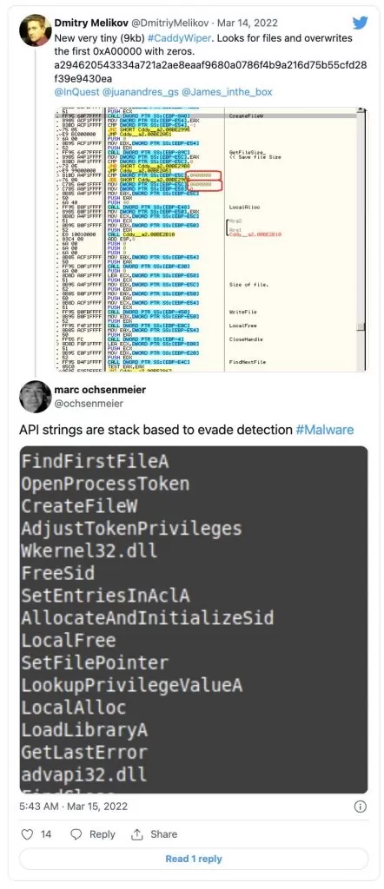384x889 pixels.
Task: Open the disassembly debugger screenshot
Action: 211,239
